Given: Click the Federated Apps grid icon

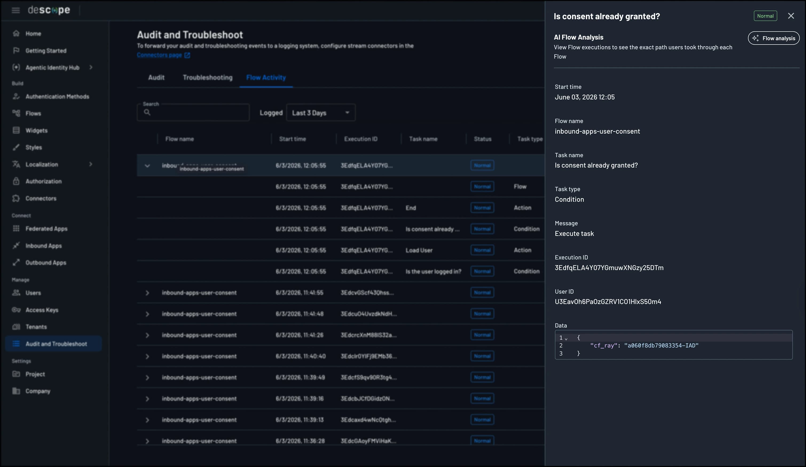Looking at the screenshot, I should pos(16,228).
